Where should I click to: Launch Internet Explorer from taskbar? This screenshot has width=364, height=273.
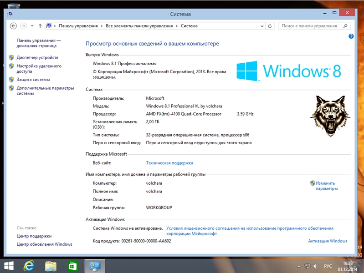[x=29, y=266]
